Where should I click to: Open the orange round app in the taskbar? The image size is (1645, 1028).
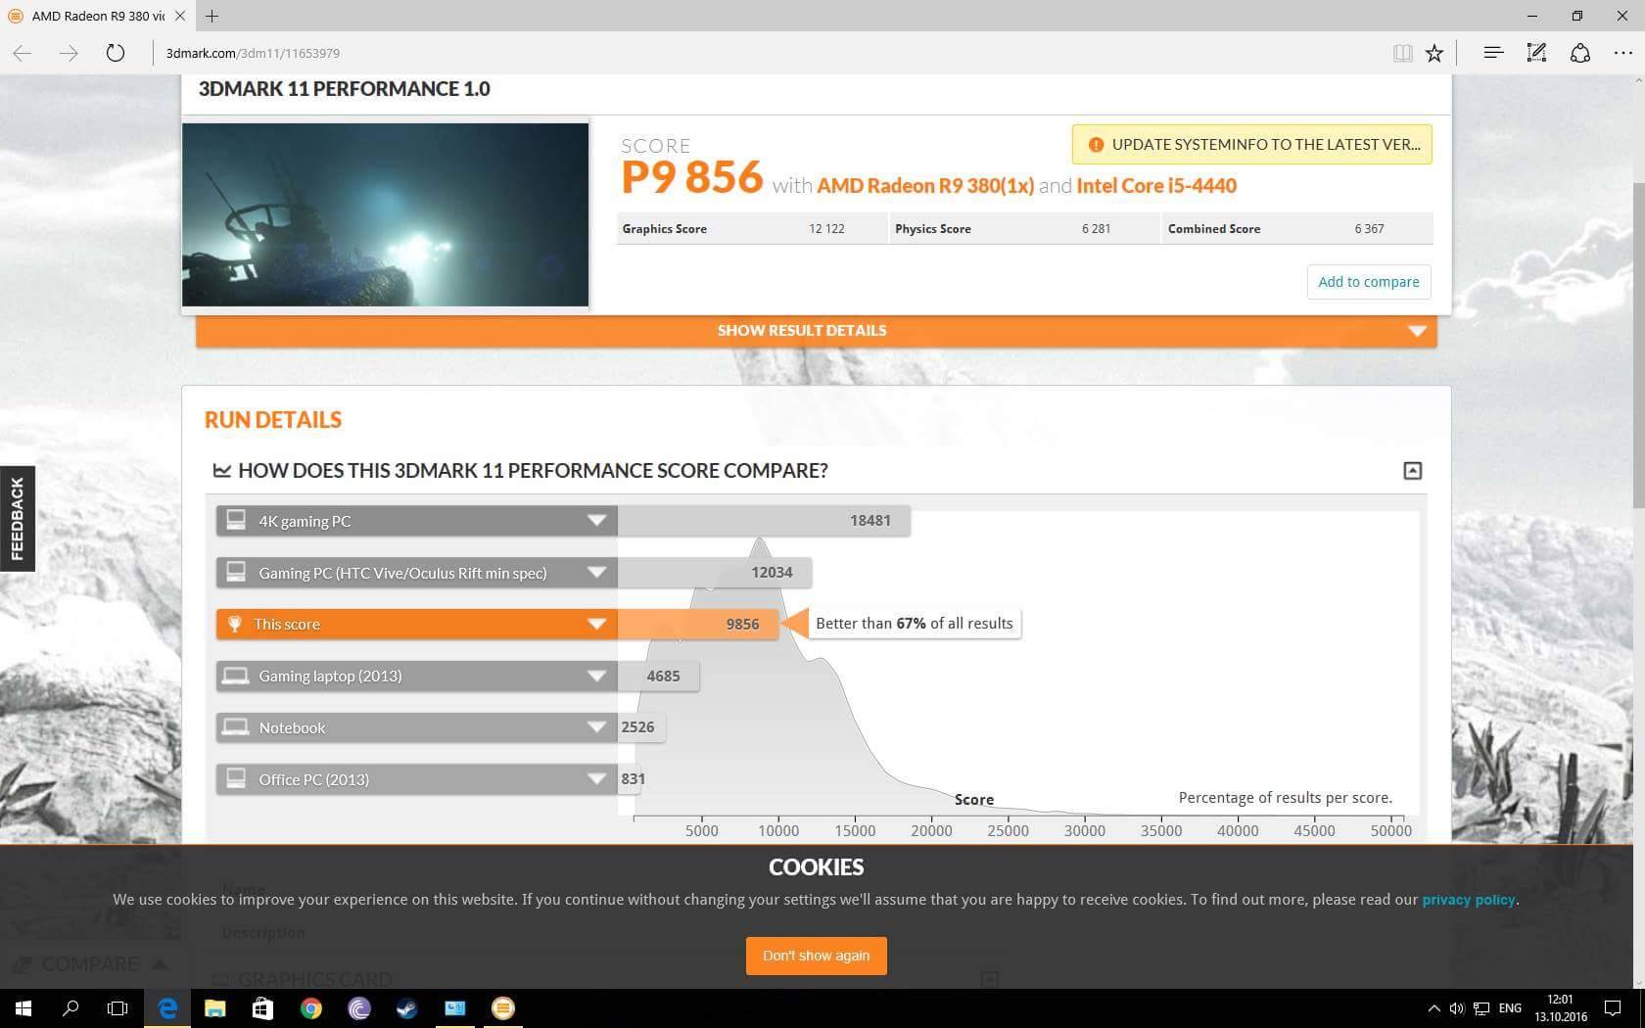pyautogui.click(x=502, y=1008)
